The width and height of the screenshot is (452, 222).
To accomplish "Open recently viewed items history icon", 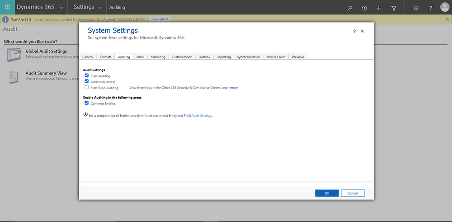I will 364,8.
